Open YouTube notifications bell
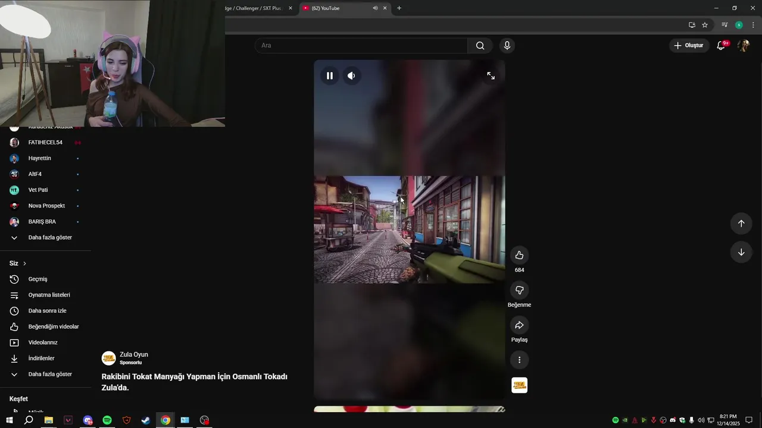Image resolution: width=762 pixels, height=428 pixels. pyautogui.click(x=721, y=45)
